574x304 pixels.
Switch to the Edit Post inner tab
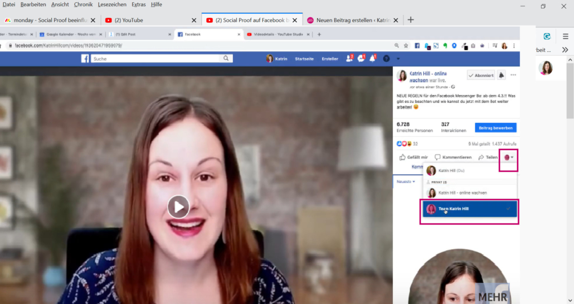click(140, 34)
